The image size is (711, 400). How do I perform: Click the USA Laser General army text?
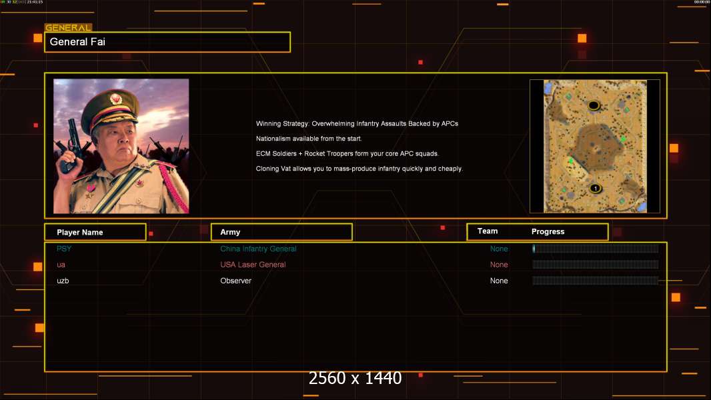pos(253,265)
